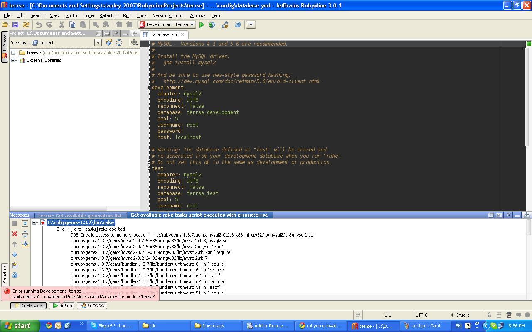Collapse all nodes in Project panel
This screenshot has width=532, height=332.
(x=119, y=42)
